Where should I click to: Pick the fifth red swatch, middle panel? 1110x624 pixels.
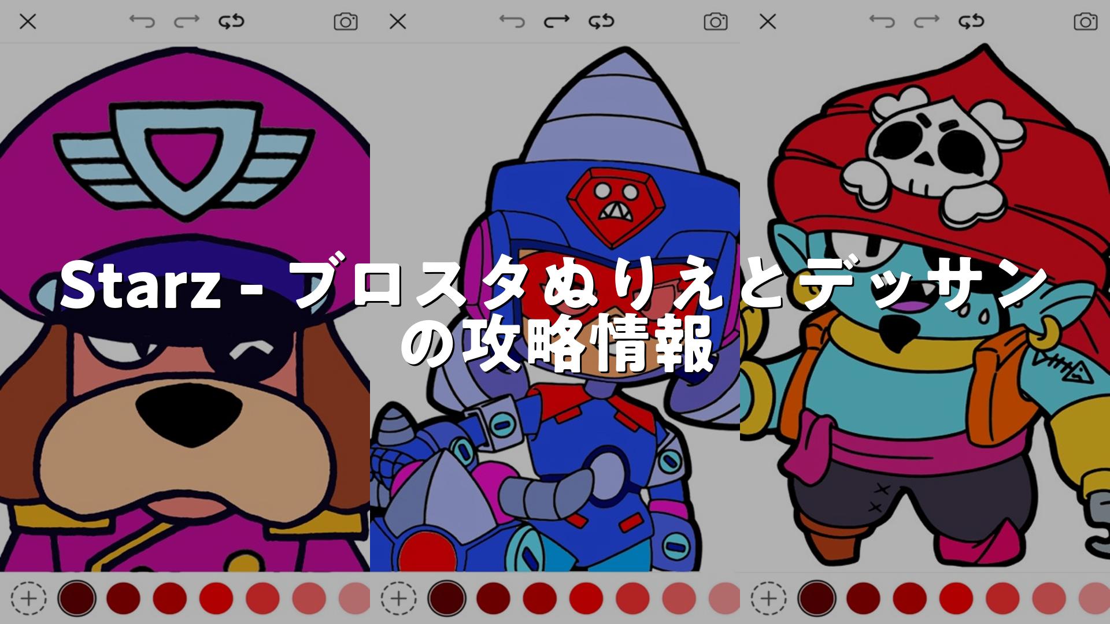[632, 598]
